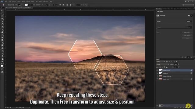
Task: Select the Quick Selection tool
Action: 2,19
